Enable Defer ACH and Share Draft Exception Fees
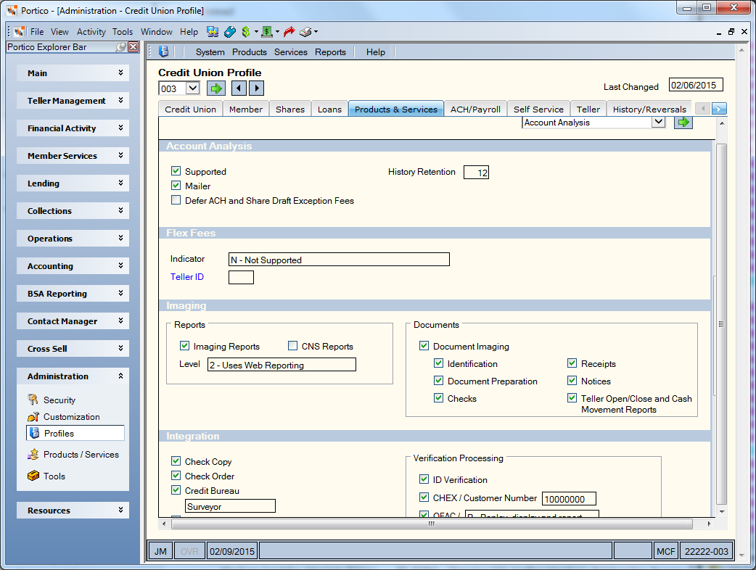This screenshot has width=756, height=570. tap(176, 200)
